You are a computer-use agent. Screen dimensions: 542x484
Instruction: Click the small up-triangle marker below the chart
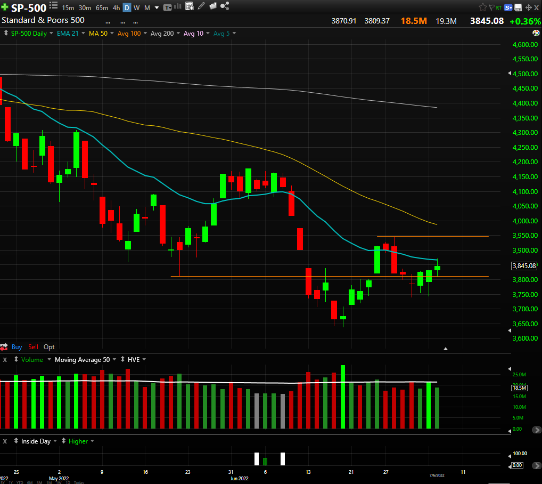tap(446, 349)
